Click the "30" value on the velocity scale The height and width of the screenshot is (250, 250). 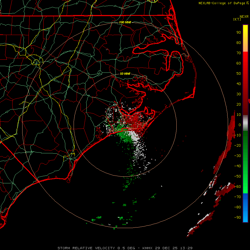pos(239,94)
